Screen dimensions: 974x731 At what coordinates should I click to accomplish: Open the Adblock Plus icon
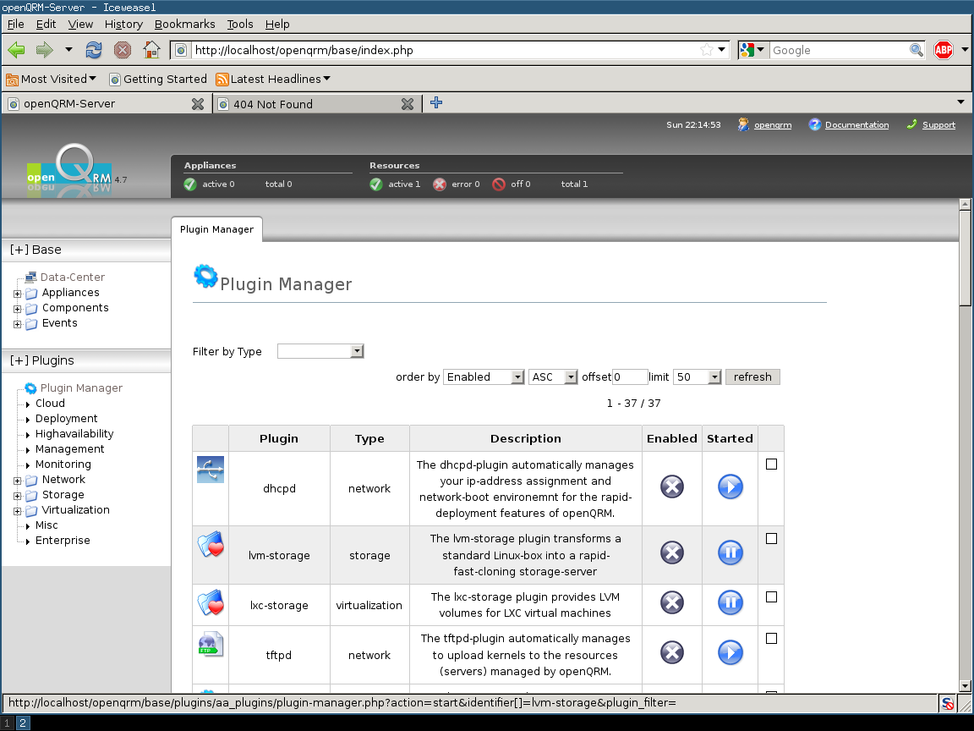[x=943, y=50]
